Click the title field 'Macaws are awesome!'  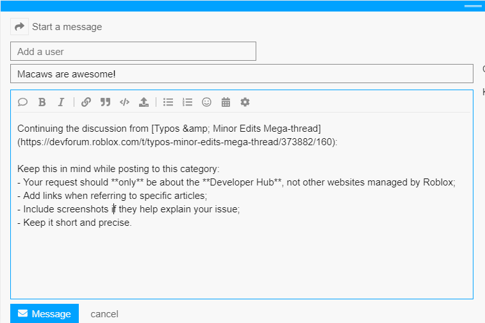pos(242,74)
